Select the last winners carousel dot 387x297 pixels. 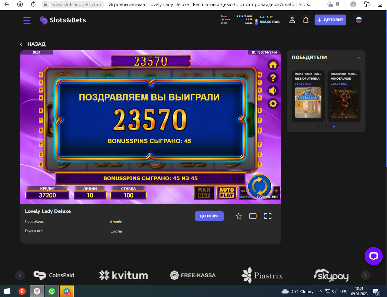click(x=334, y=127)
